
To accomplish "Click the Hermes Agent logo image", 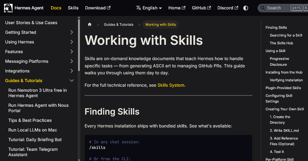I will coord(8,8).
